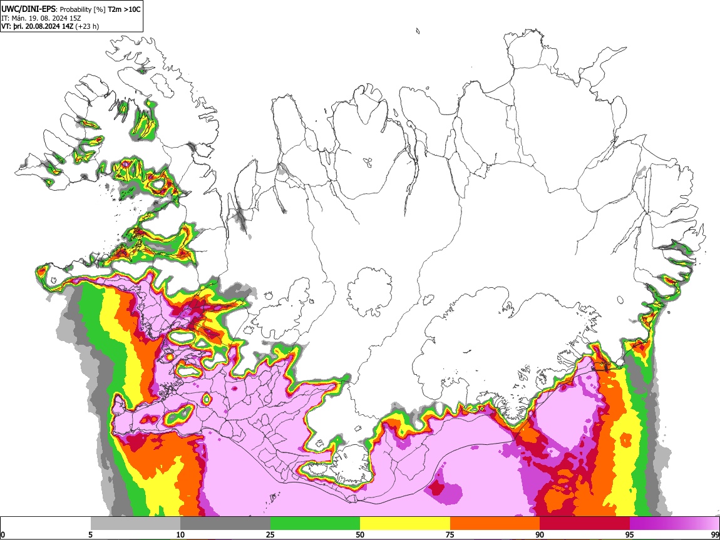The width and height of the screenshot is (720, 540).
Task: Click the '(+23 h)' forecast offset text
Action: point(87,26)
